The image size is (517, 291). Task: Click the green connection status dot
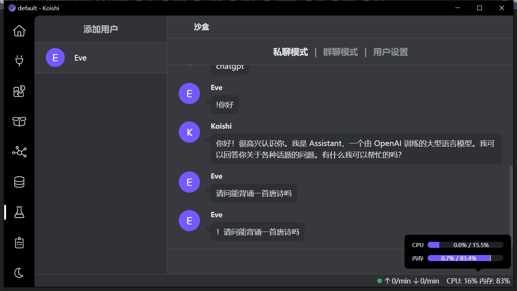coord(379,281)
